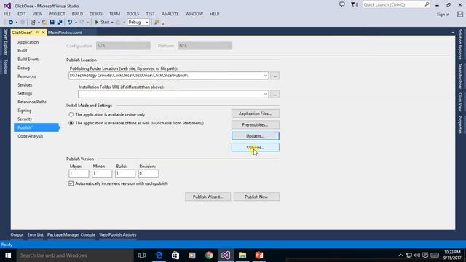466x262 pixels.
Task: Open the Windows Start button
Action: (8, 255)
